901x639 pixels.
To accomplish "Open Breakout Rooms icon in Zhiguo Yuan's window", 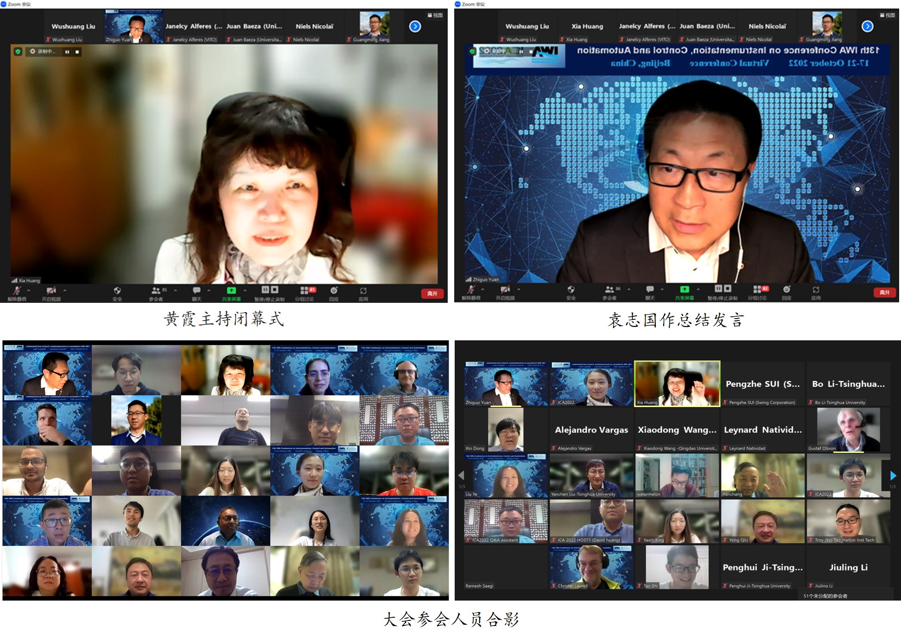I will [757, 290].
